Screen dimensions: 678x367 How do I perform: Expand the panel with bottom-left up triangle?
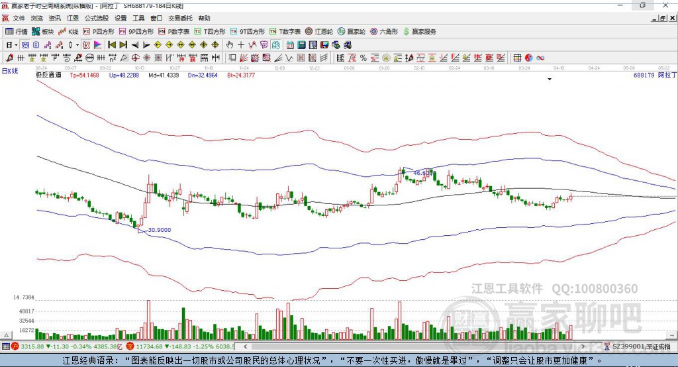click(6, 335)
